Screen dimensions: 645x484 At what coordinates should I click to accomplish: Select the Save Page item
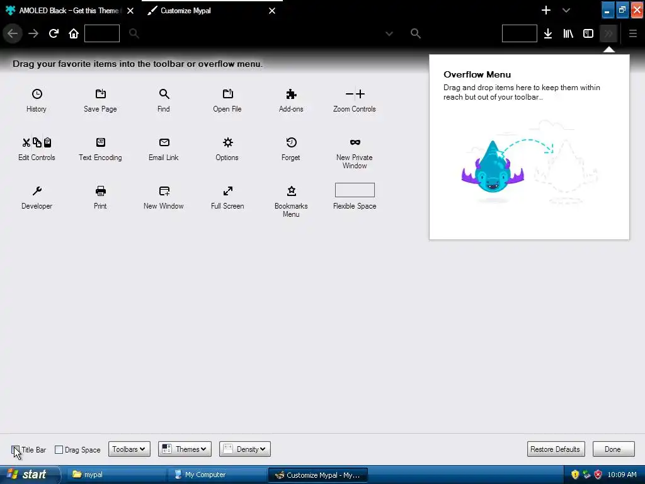(x=100, y=100)
